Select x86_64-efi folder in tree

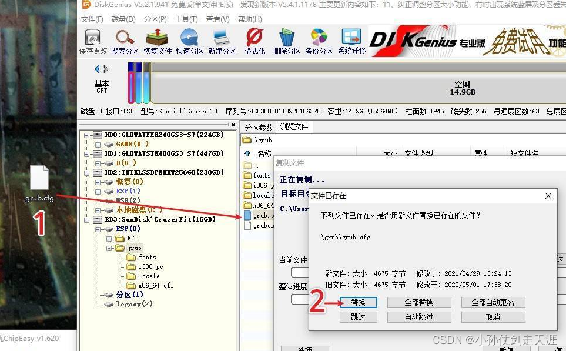[x=156, y=285]
